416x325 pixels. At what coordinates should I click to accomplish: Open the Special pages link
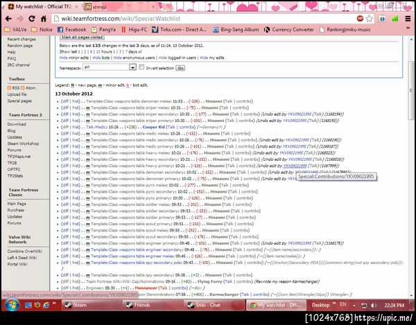click(x=19, y=101)
